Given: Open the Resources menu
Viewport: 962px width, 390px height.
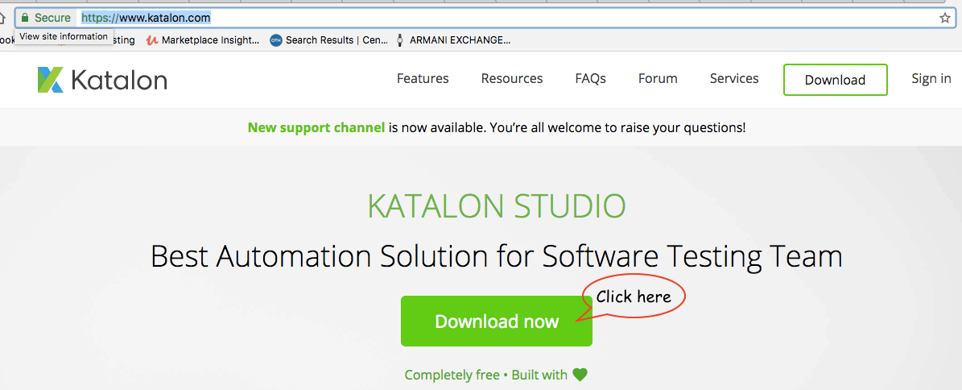Looking at the screenshot, I should pos(512,79).
